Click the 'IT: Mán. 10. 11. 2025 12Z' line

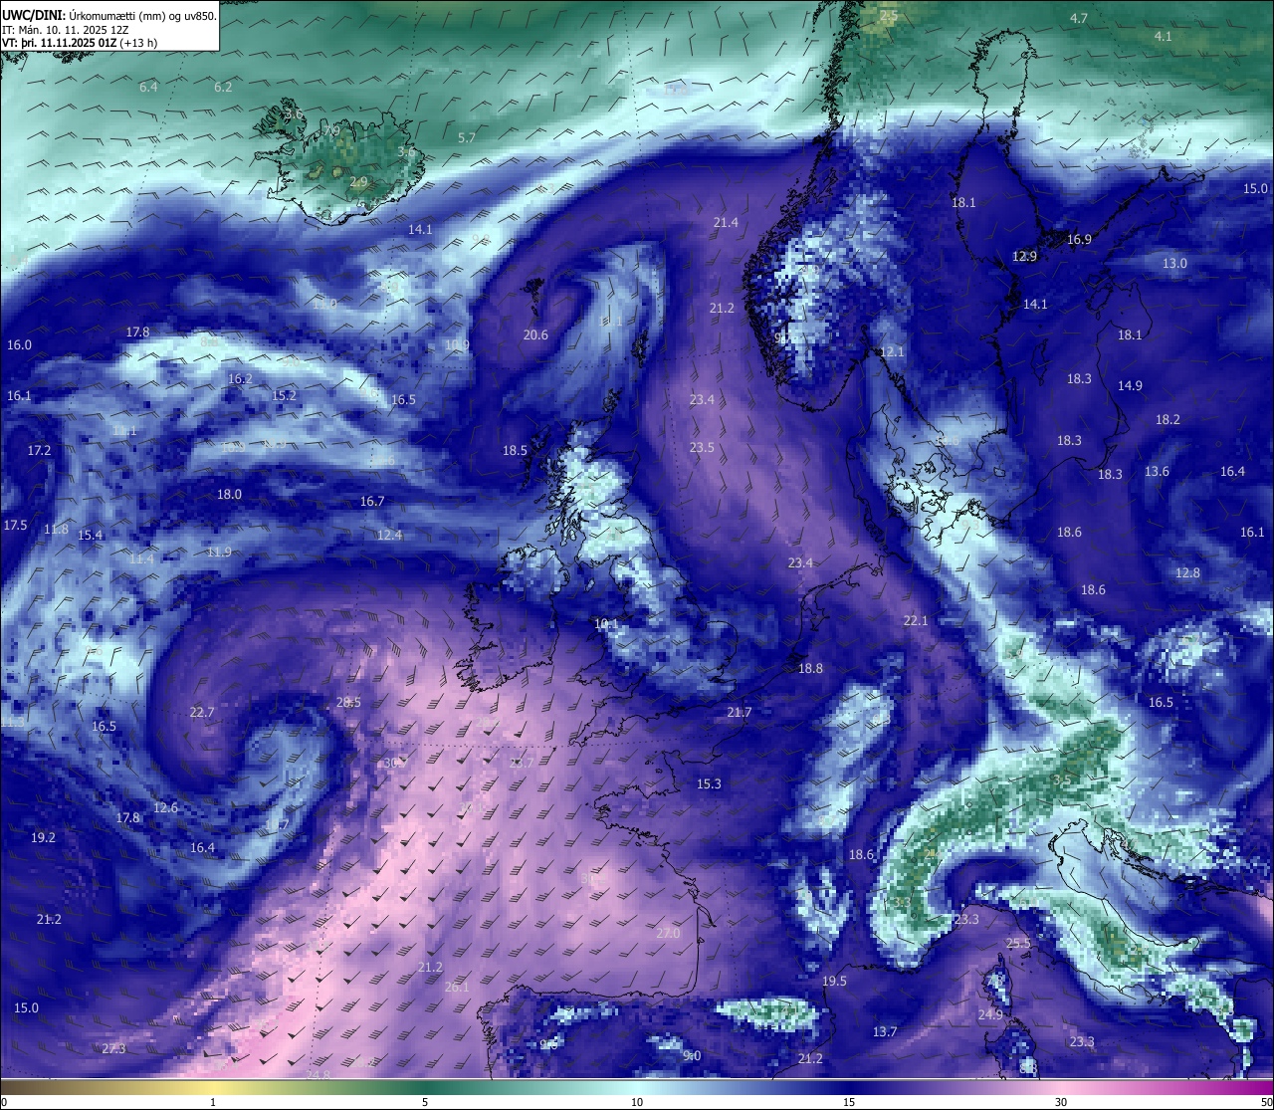pos(66,30)
